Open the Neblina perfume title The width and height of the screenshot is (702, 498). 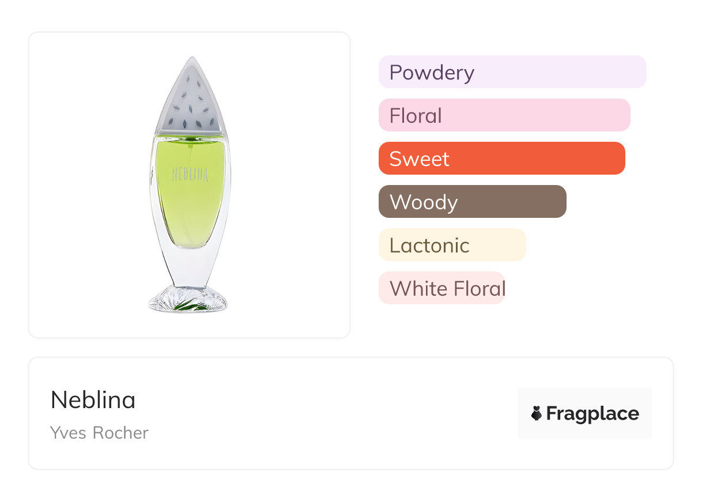point(93,399)
